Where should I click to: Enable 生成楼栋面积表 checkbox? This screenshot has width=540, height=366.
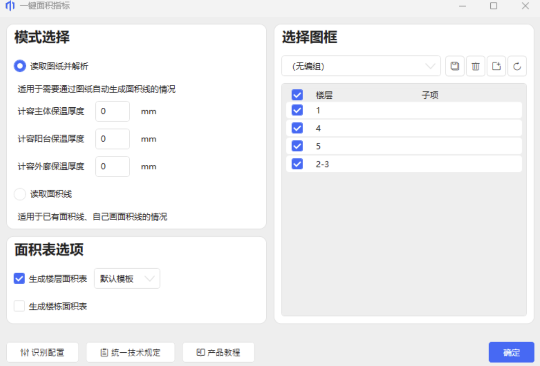[19, 306]
